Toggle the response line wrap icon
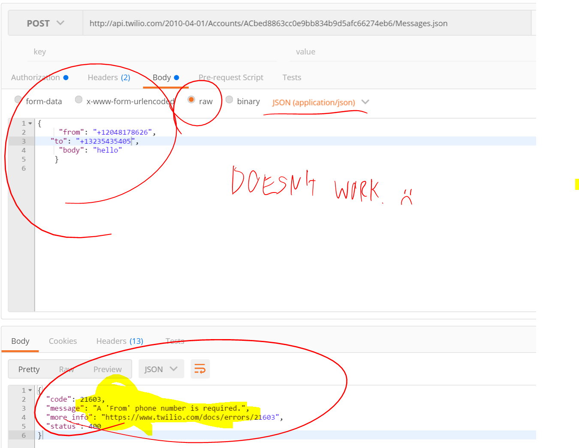The image size is (579, 448). click(x=200, y=369)
